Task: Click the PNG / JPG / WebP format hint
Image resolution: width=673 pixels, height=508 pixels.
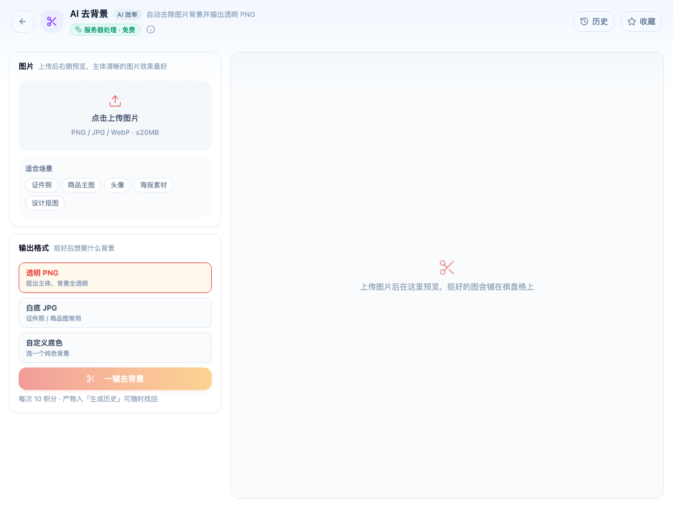Action: (x=115, y=133)
